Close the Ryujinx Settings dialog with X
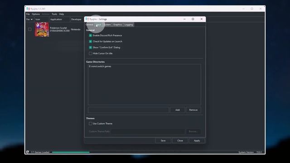The image size is (290, 163). (201, 19)
